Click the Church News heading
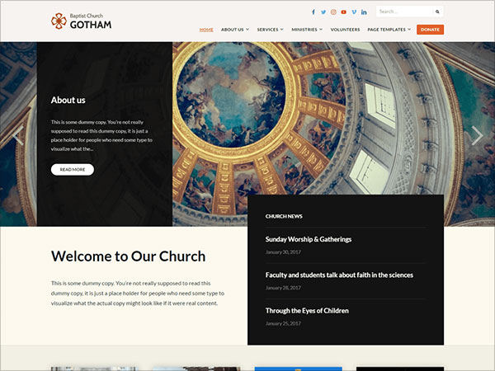The height and width of the screenshot is (371, 495). click(284, 216)
